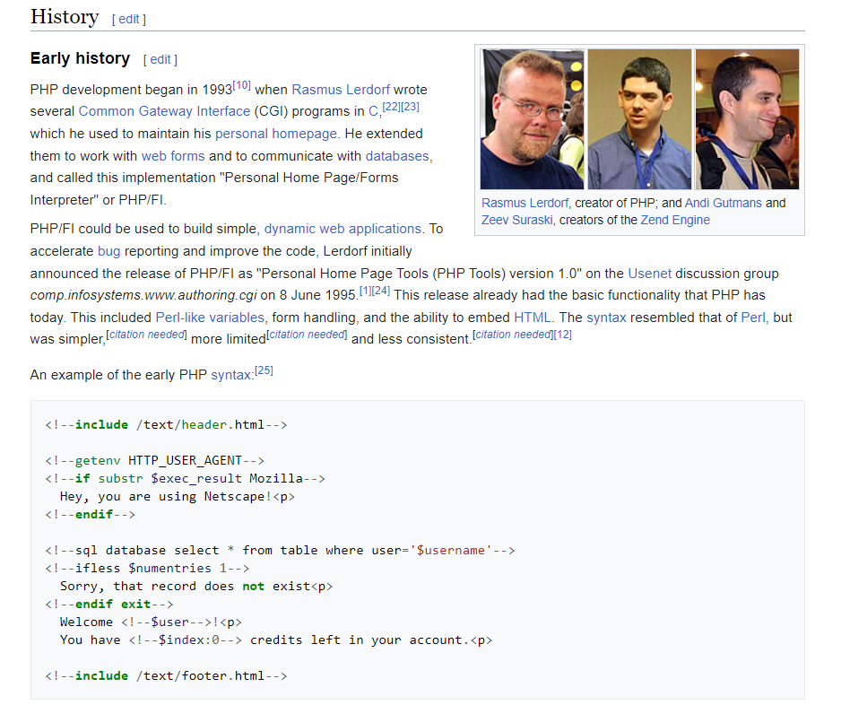
Task: Open the rightmost photo of Zeev Suraski
Action: click(x=747, y=119)
